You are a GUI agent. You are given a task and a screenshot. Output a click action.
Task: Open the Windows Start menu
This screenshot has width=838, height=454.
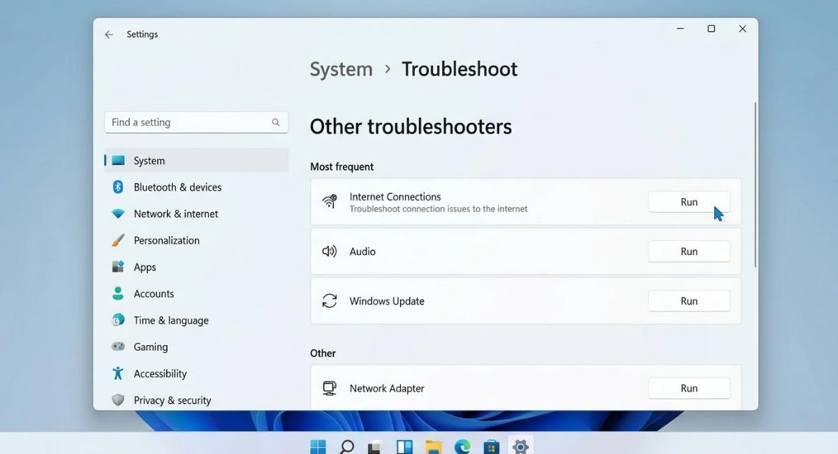(318, 446)
